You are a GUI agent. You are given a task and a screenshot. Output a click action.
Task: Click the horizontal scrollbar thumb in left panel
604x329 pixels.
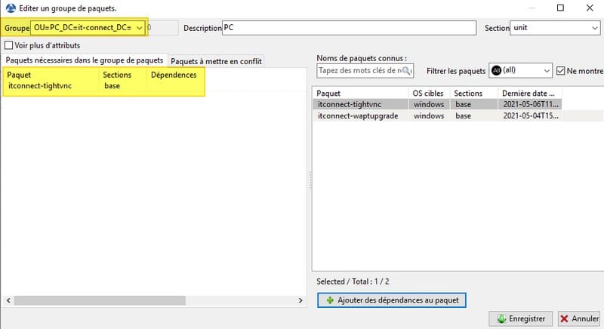click(100, 300)
